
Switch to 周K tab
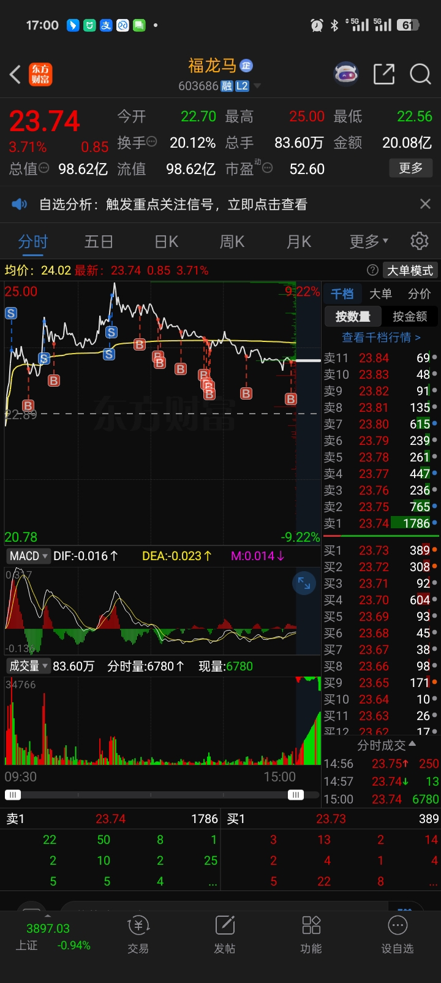[x=232, y=241]
